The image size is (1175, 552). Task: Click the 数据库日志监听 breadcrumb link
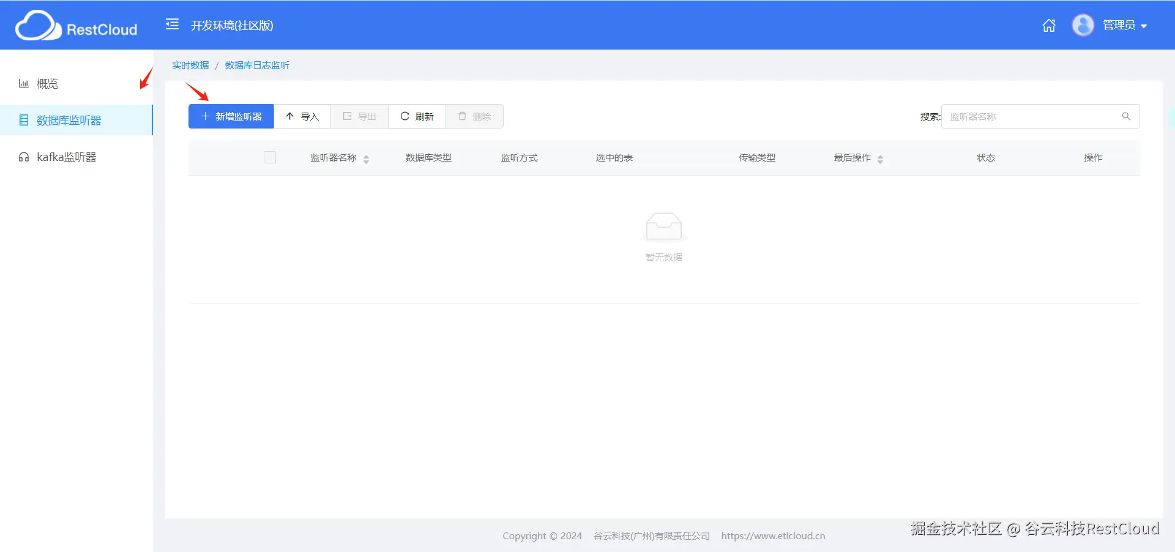pos(257,65)
